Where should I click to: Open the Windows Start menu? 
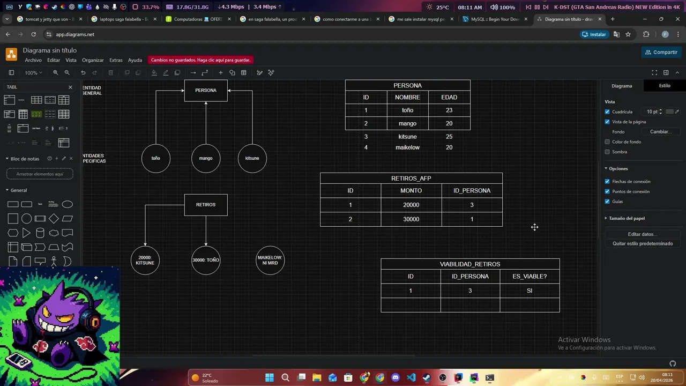pyautogui.click(x=270, y=377)
